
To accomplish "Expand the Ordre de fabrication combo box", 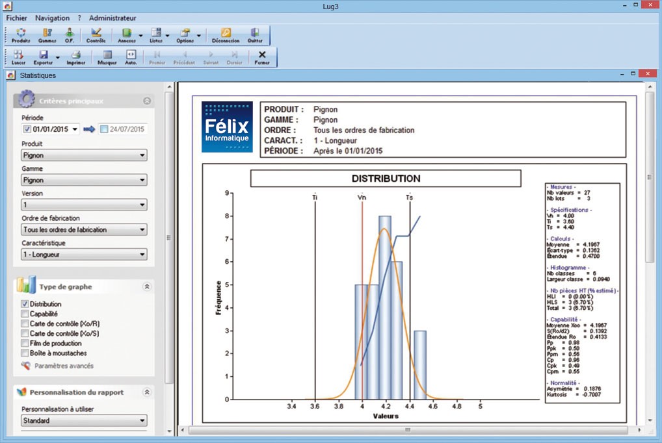I will coord(84,230).
